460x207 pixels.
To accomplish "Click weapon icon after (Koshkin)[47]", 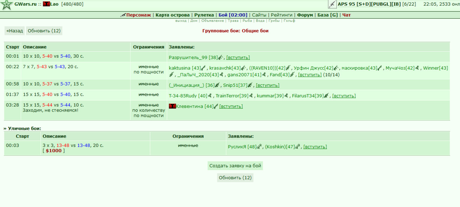I will 298,146.
